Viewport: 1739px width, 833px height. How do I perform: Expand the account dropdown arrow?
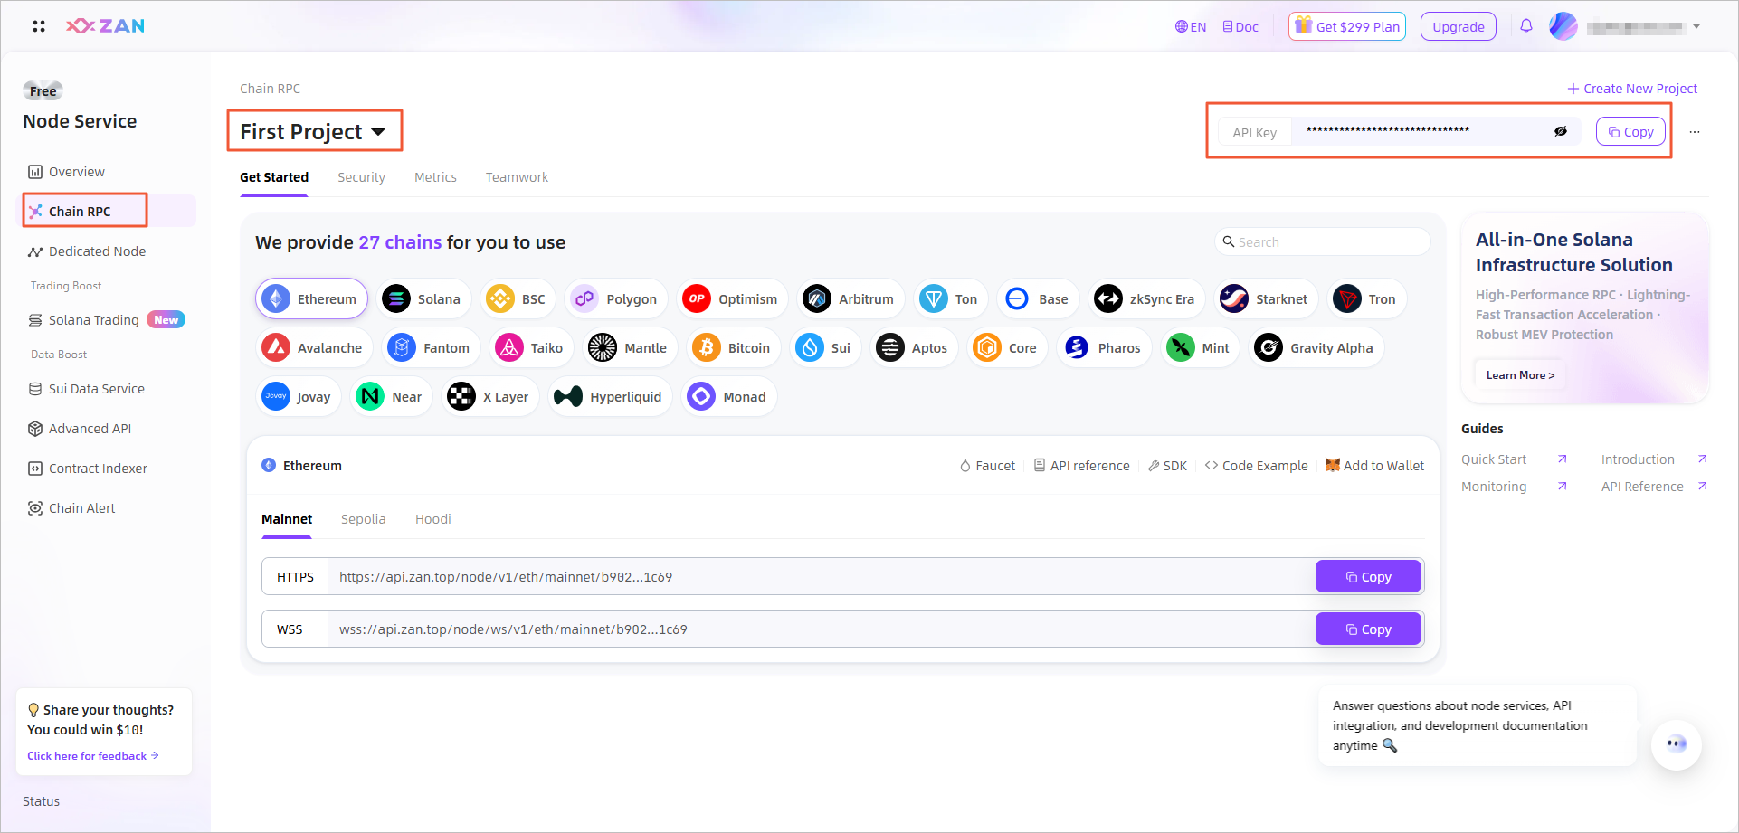[1696, 26]
